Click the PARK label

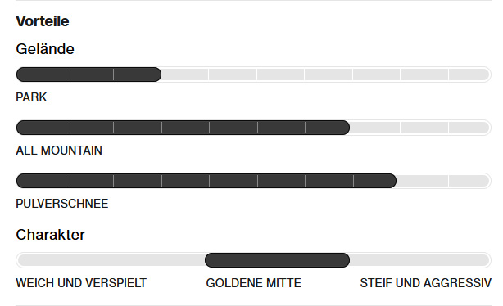(31, 97)
